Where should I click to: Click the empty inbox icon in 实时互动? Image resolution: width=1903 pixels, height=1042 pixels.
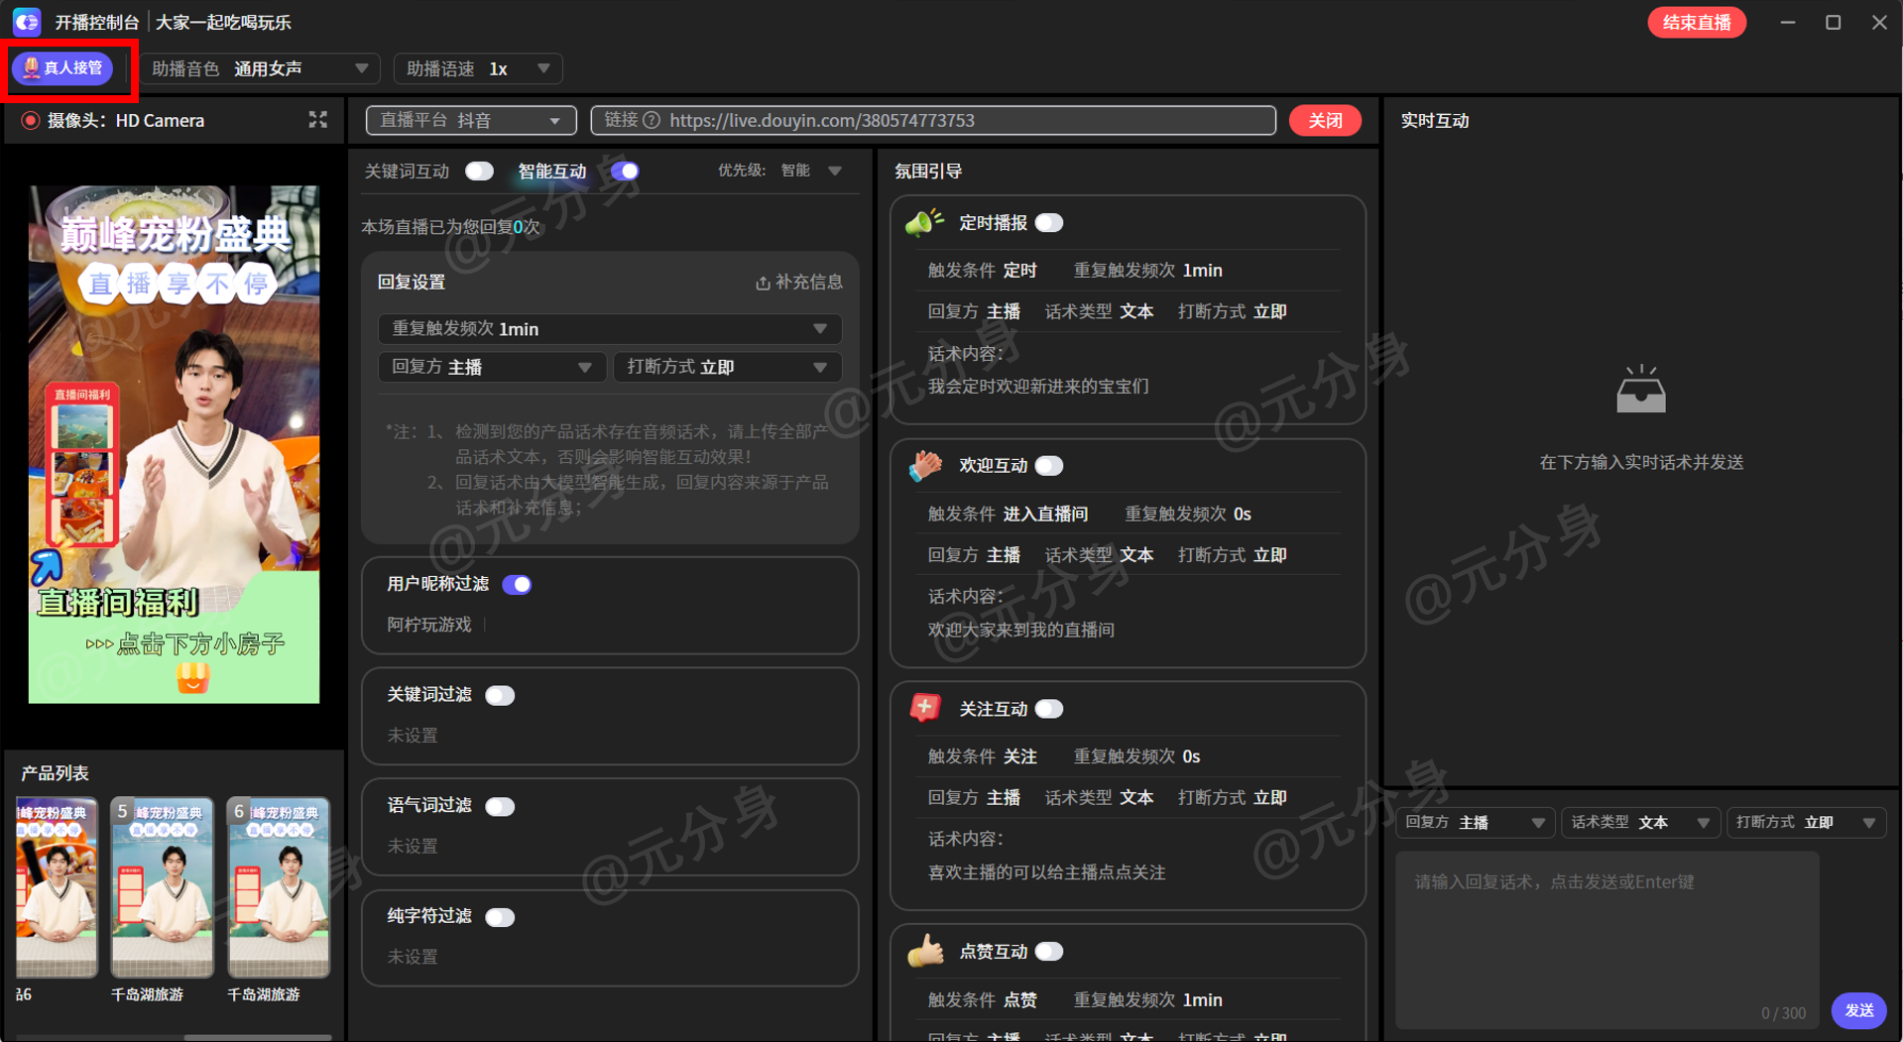click(1641, 389)
